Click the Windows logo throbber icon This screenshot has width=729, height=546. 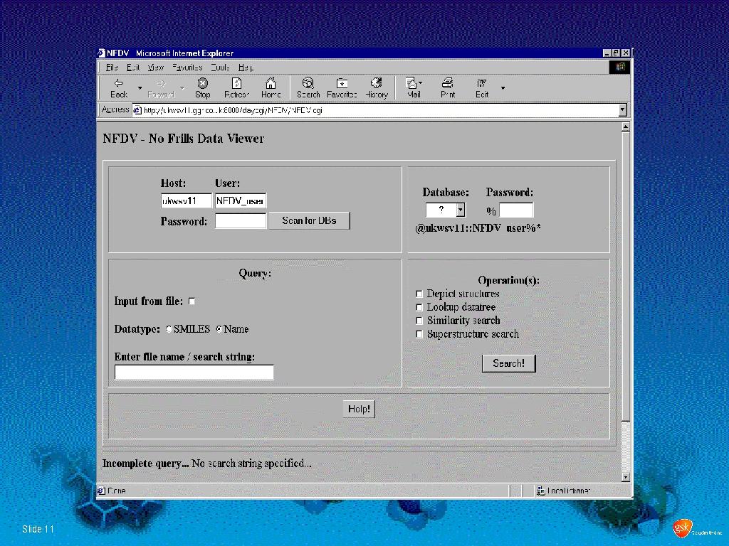[620, 68]
